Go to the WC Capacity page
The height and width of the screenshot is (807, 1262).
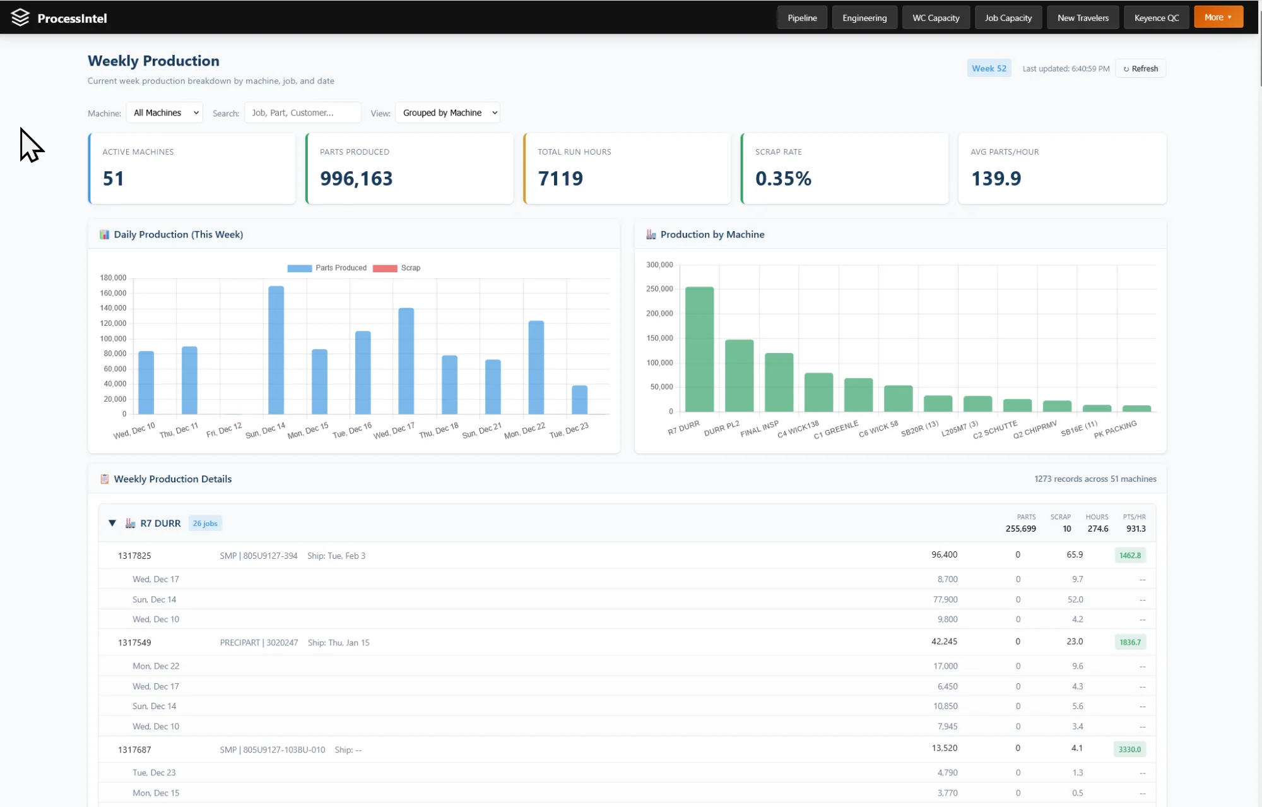click(936, 18)
